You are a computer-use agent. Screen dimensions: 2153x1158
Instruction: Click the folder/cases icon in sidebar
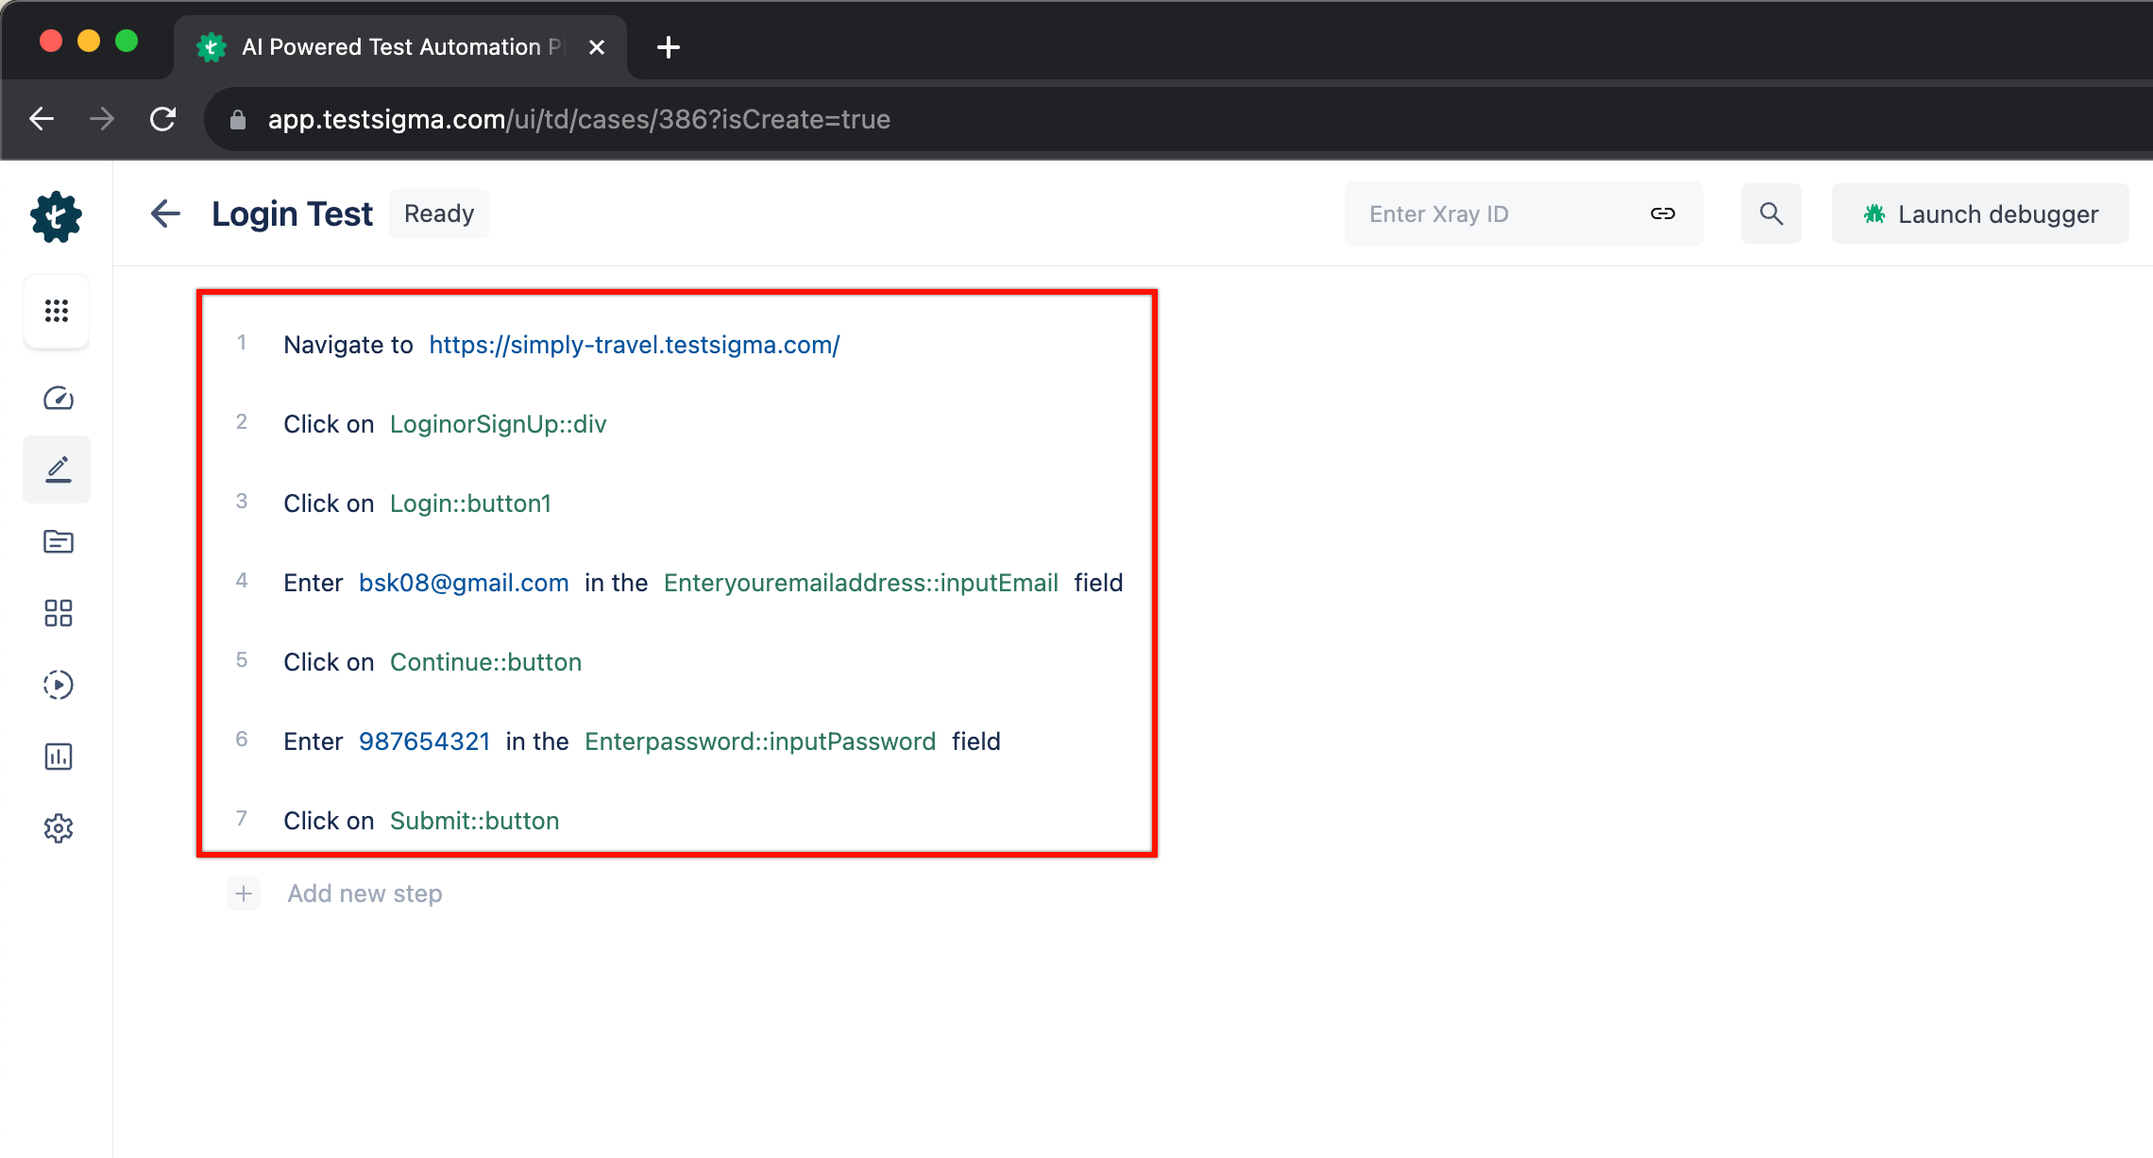click(57, 542)
